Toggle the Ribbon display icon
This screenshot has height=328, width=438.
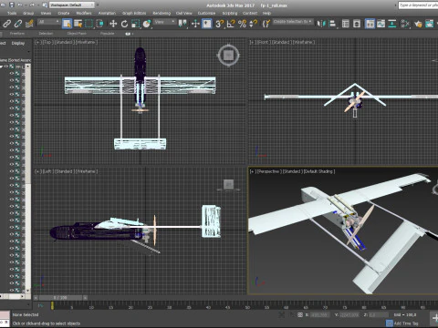[370, 24]
